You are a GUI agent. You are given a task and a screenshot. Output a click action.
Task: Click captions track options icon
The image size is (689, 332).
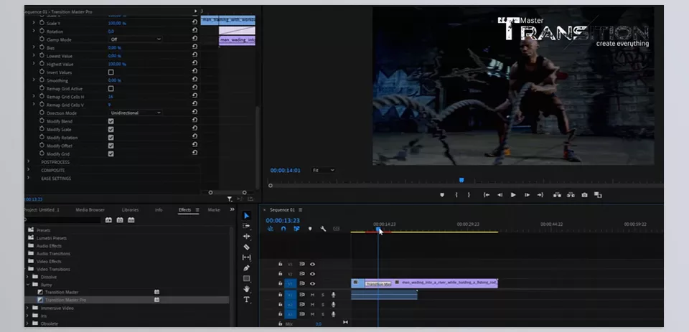pyautogui.click(x=336, y=229)
